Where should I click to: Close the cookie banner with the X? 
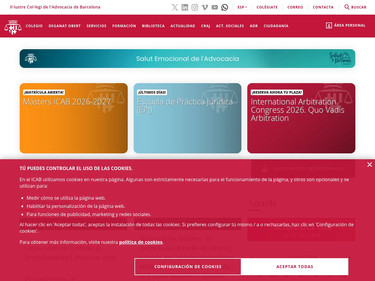pos(370,165)
